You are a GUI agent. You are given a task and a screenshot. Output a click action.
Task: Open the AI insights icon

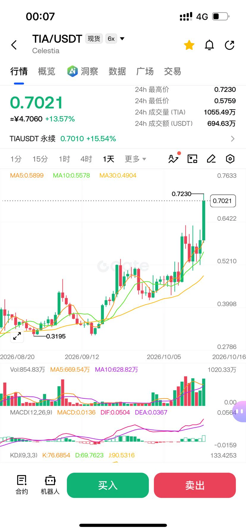coord(72,71)
